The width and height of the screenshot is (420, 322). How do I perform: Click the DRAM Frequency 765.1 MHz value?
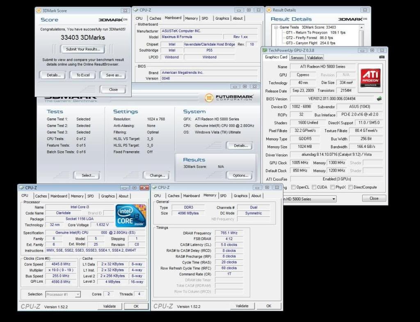coord(229,233)
